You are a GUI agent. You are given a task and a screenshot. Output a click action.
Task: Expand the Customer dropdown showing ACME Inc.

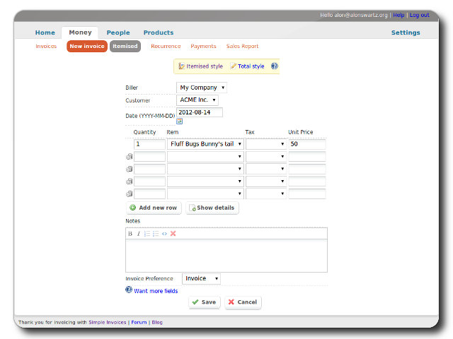click(x=197, y=100)
